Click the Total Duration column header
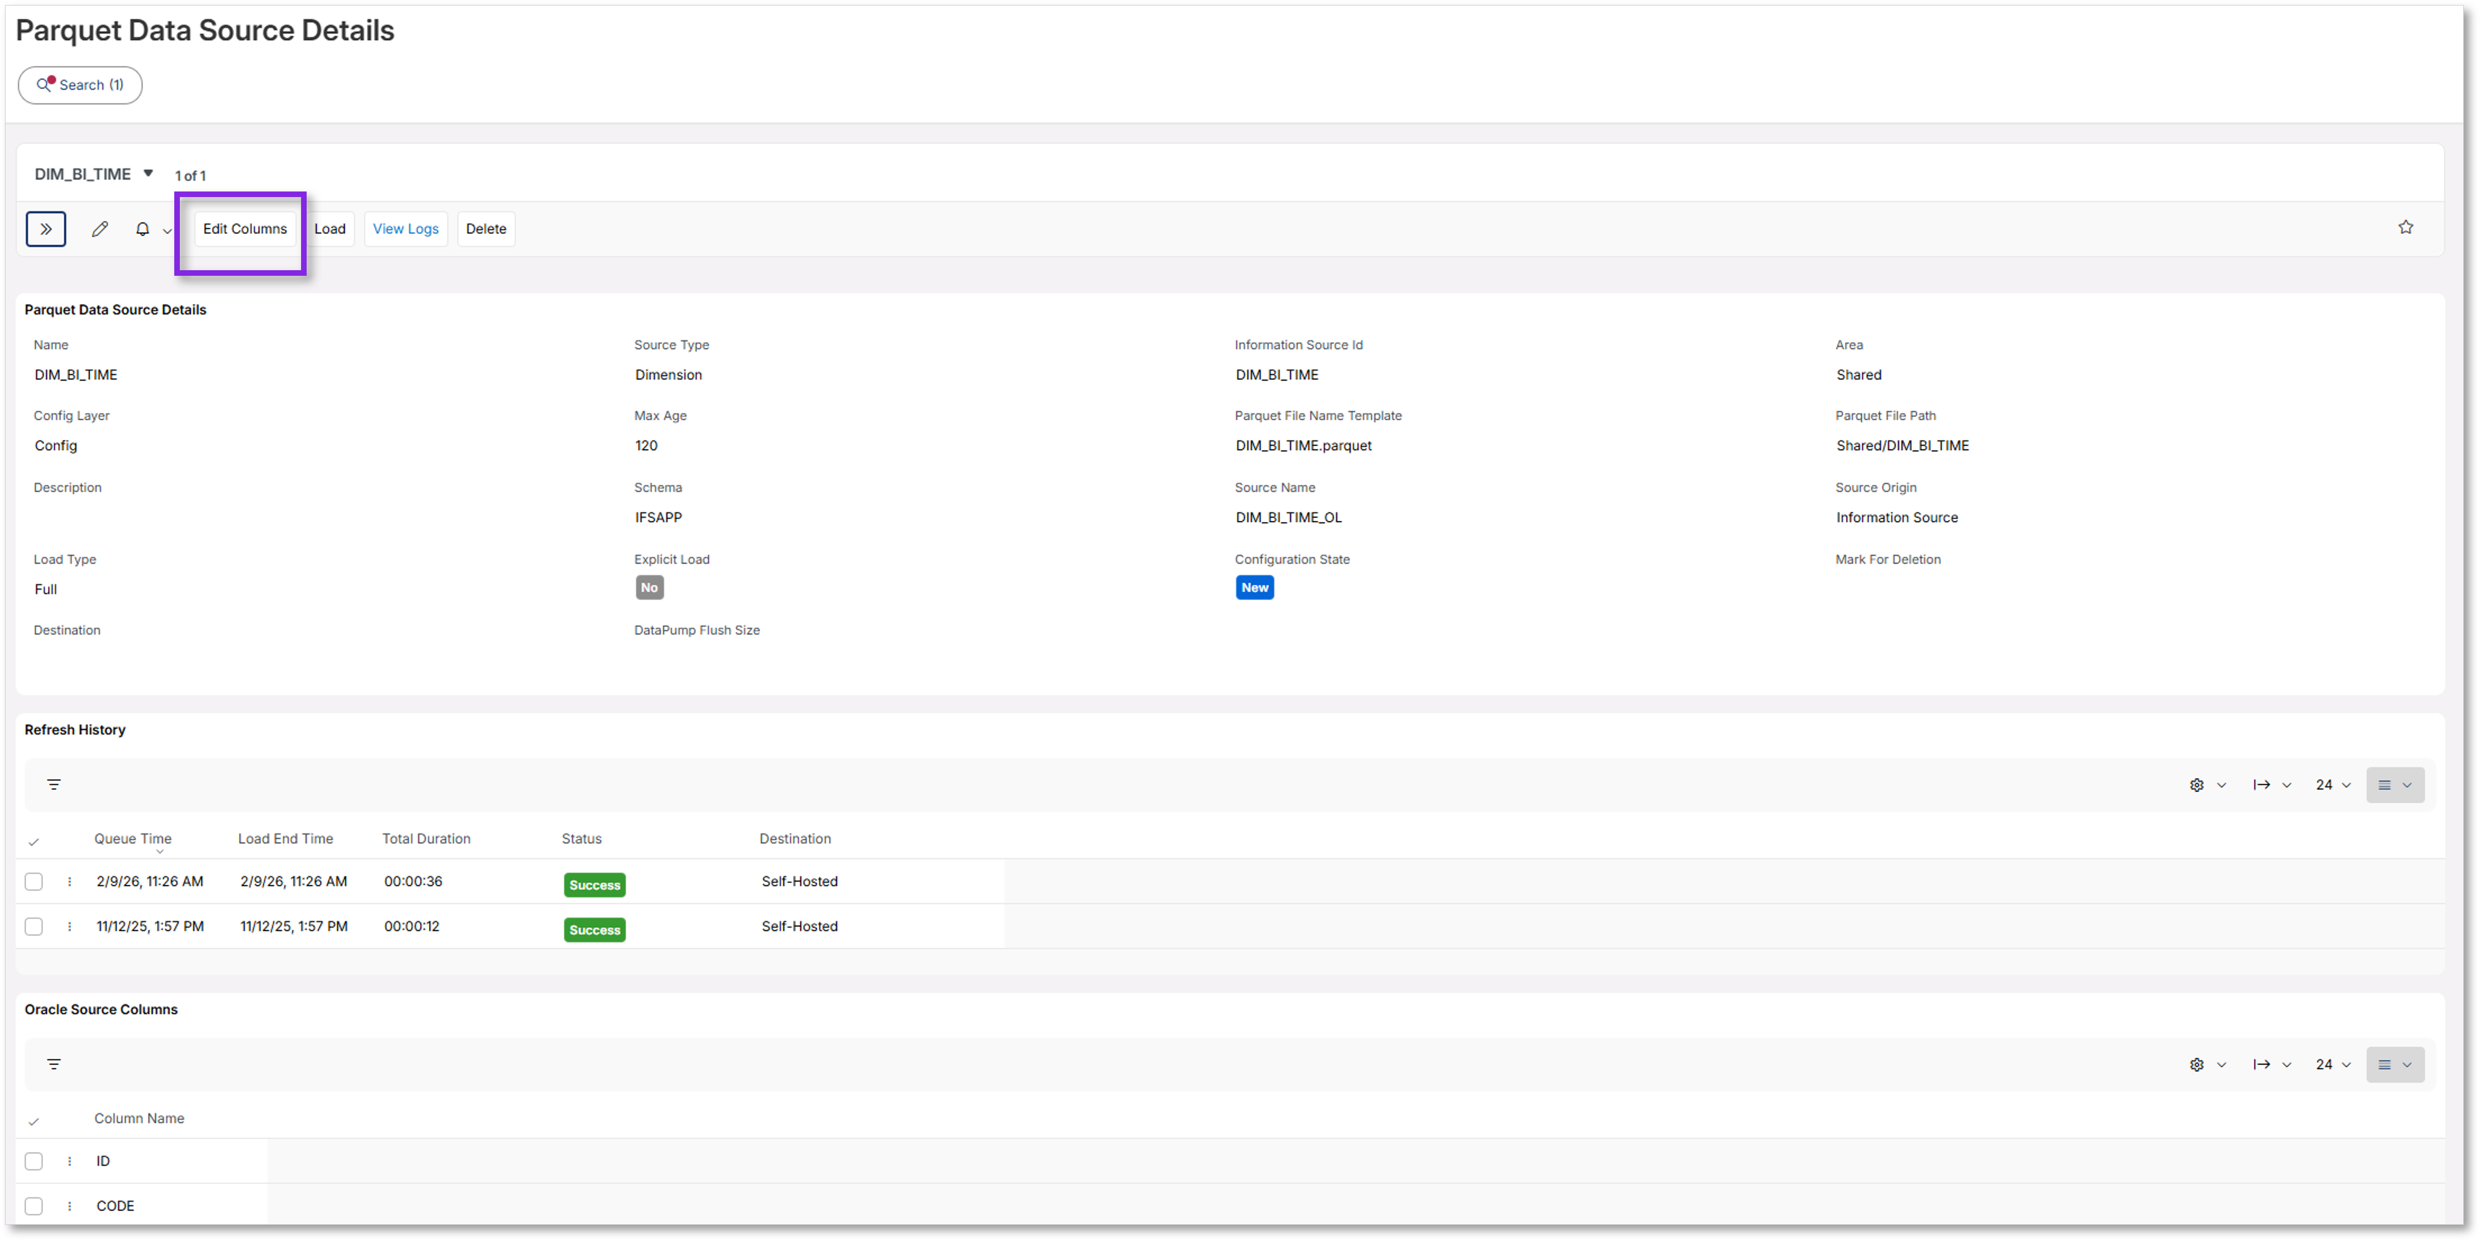Image resolution: width=2480 pixels, height=1241 pixels. [x=427, y=839]
